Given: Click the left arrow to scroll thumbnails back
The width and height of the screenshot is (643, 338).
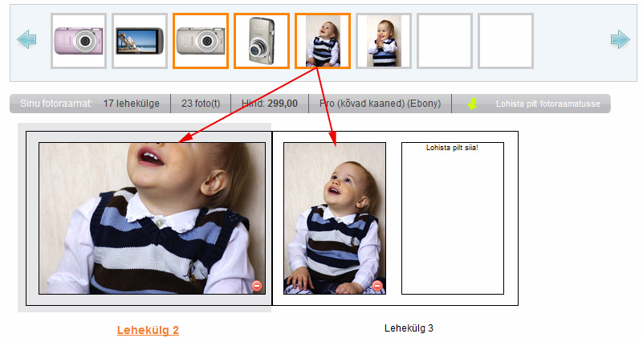Looking at the screenshot, I should (x=26, y=39).
